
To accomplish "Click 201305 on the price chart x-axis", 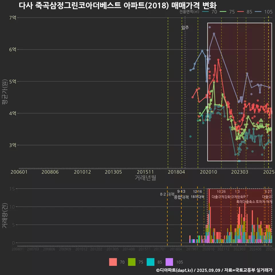I will tap(113, 172).
